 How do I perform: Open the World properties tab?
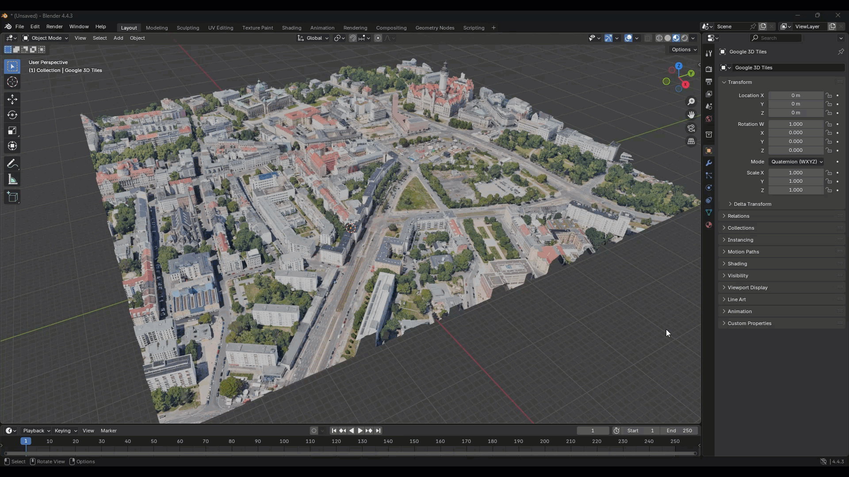point(709,119)
